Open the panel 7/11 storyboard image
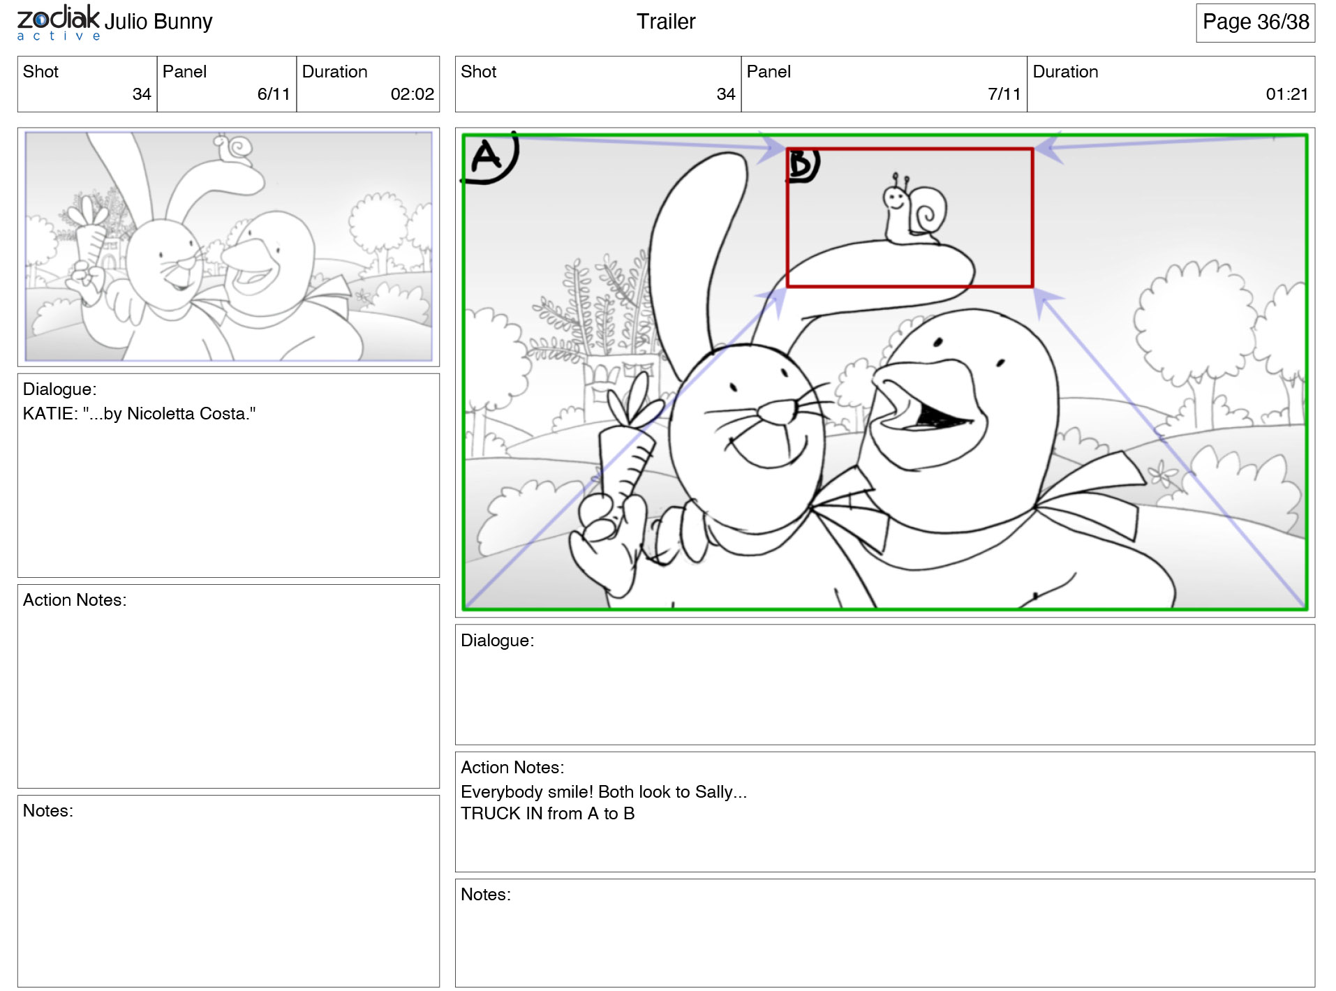Viewport: 1336px width, 991px height. click(x=884, y=372)
